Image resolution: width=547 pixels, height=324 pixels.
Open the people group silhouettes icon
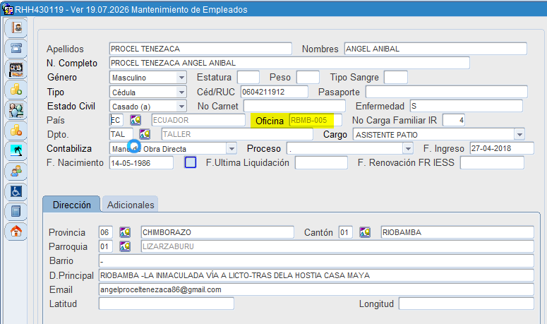tap(16, 110)
